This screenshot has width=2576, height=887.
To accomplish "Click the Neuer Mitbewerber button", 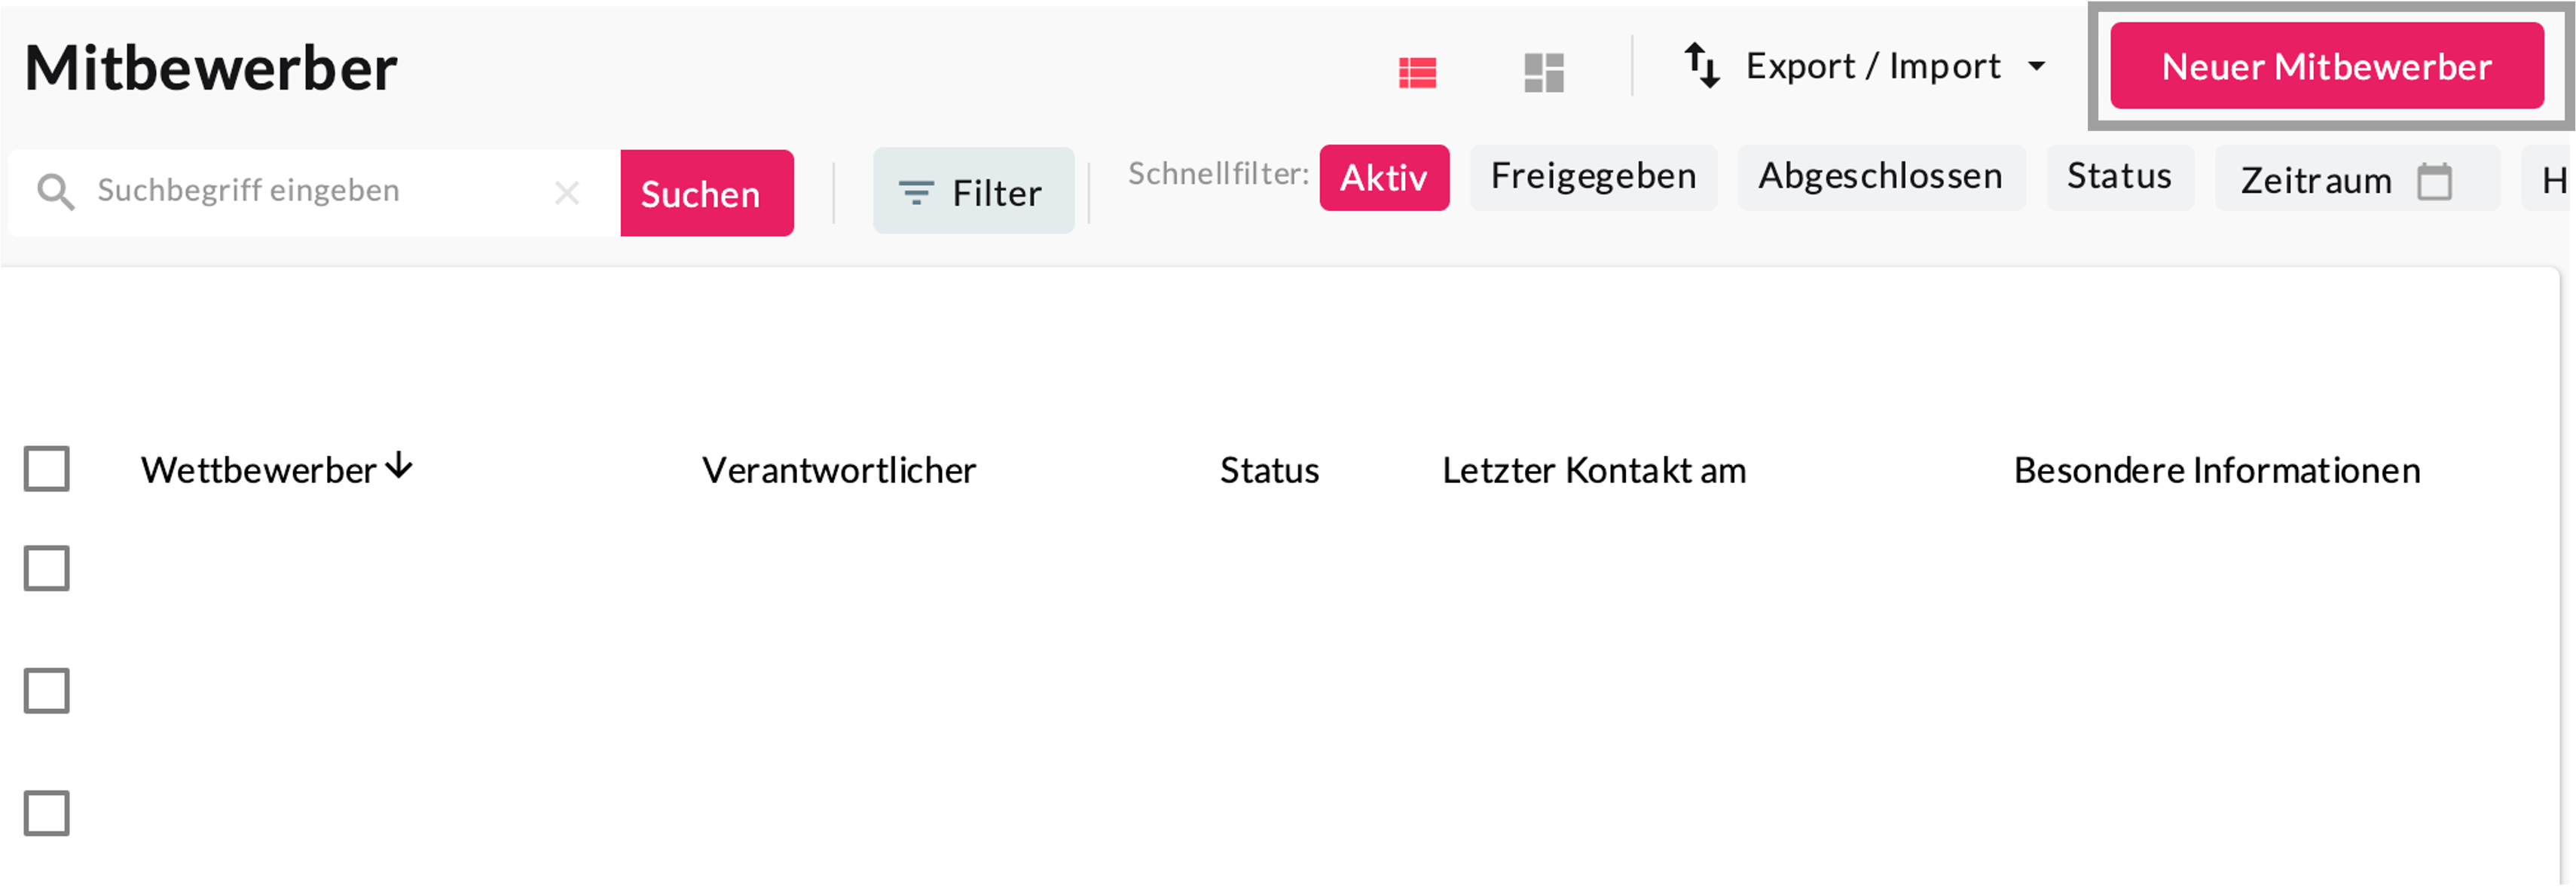I will [2326, 66].
